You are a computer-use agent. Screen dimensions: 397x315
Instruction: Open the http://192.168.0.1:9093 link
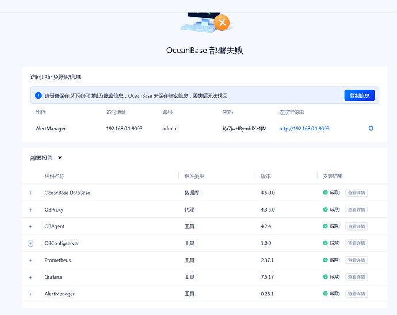pos(304,129)
